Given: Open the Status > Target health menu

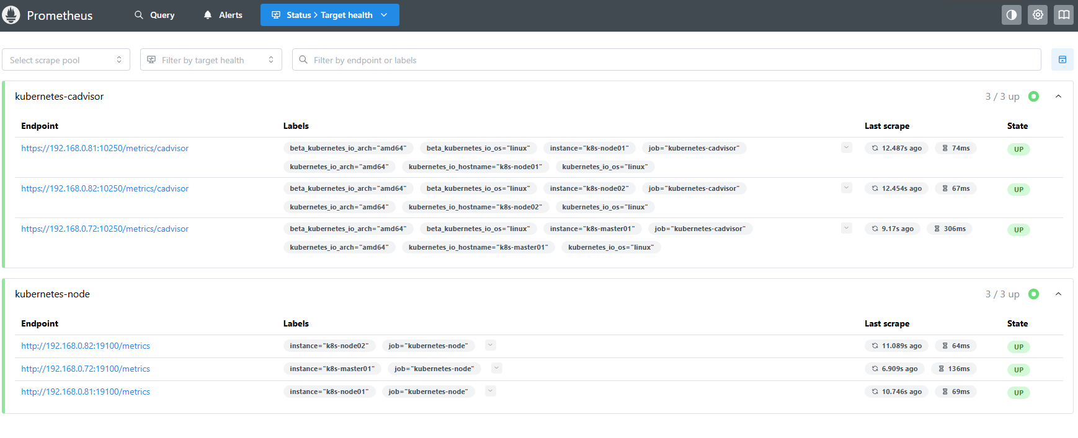Looking at the screenshot, I should click(330, 15).
